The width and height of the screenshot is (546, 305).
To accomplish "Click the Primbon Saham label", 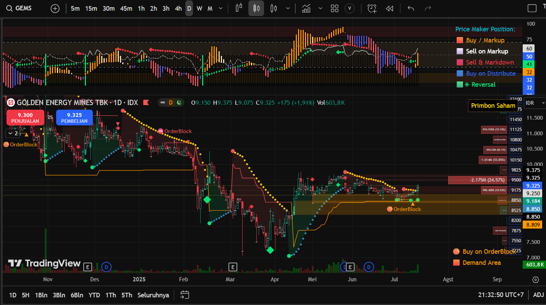I will pos(493,105).
